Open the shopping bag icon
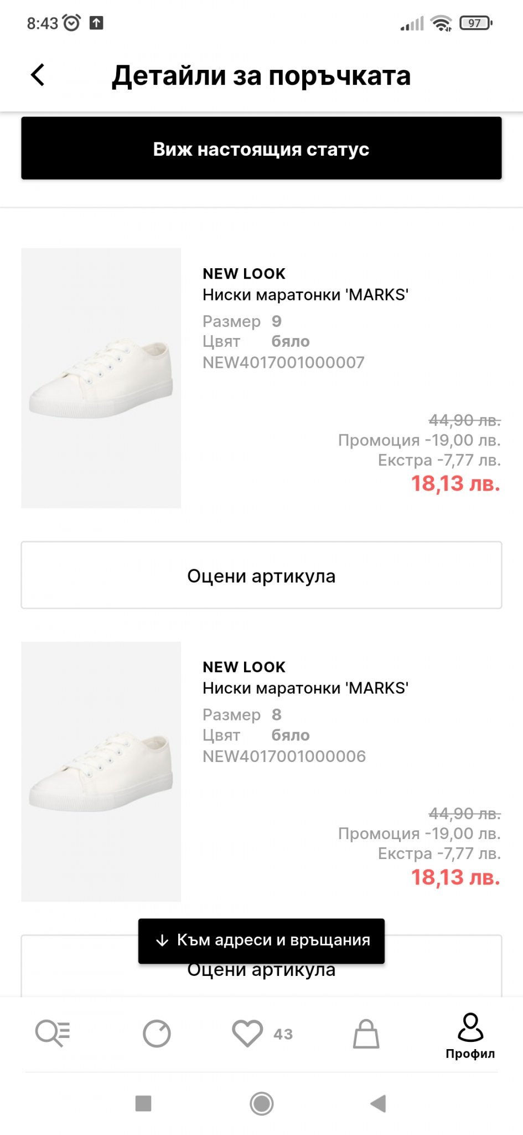The width and height of the screenshot is (523, 1135). pyautogui.click(x=366, y=1033)
